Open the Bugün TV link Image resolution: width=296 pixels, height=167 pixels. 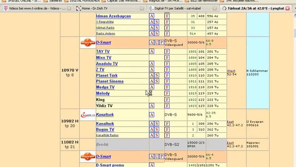105,129
